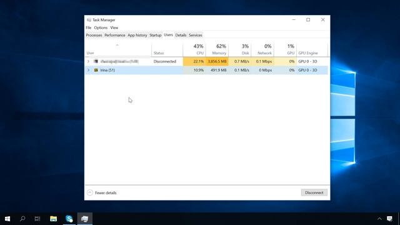
Task: Switch to the App history tab
Action: pos(137,35)
